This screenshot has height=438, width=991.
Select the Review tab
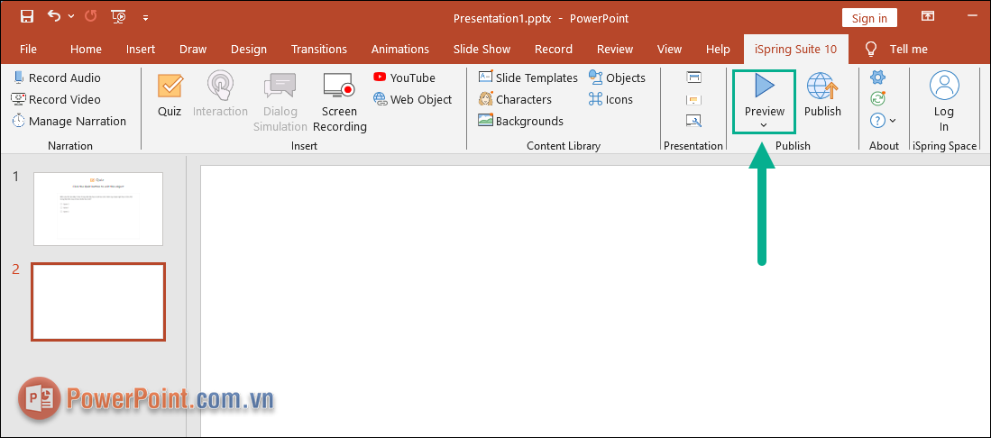pos(615,49)
